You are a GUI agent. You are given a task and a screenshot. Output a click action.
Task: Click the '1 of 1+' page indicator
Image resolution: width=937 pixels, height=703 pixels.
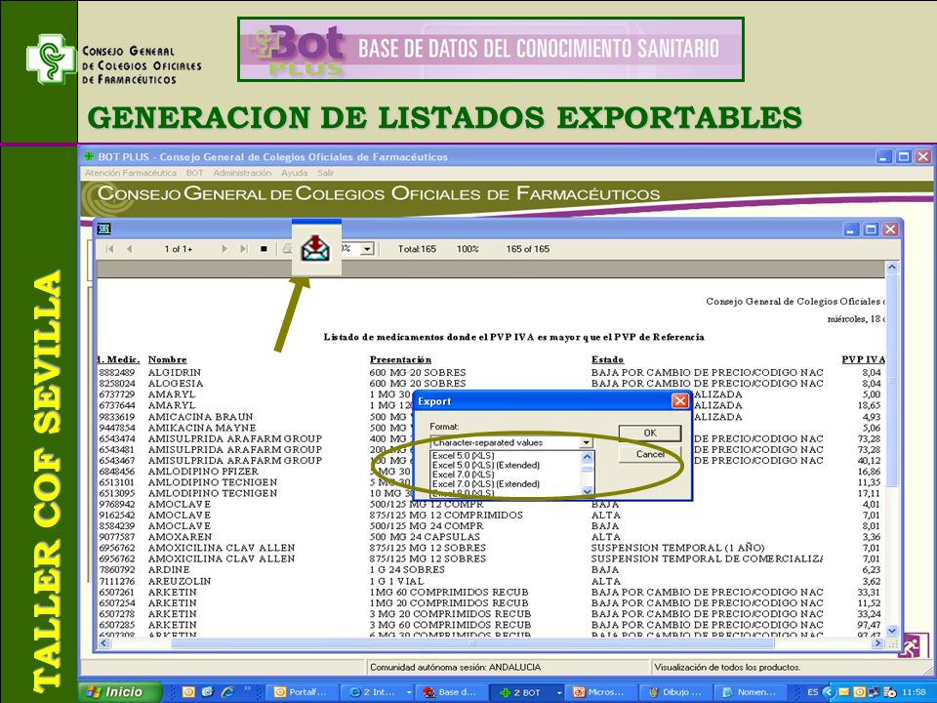point(179,249)
